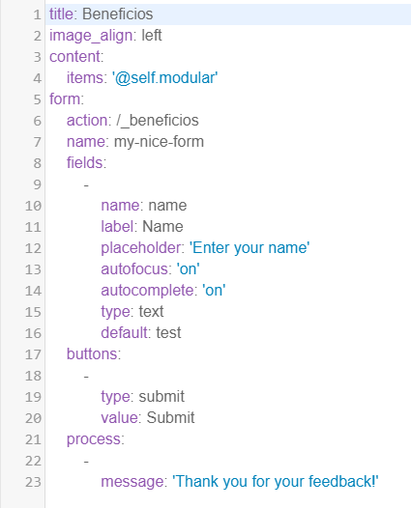Click line number 9 in the gutter

click(x=37, y=184)
